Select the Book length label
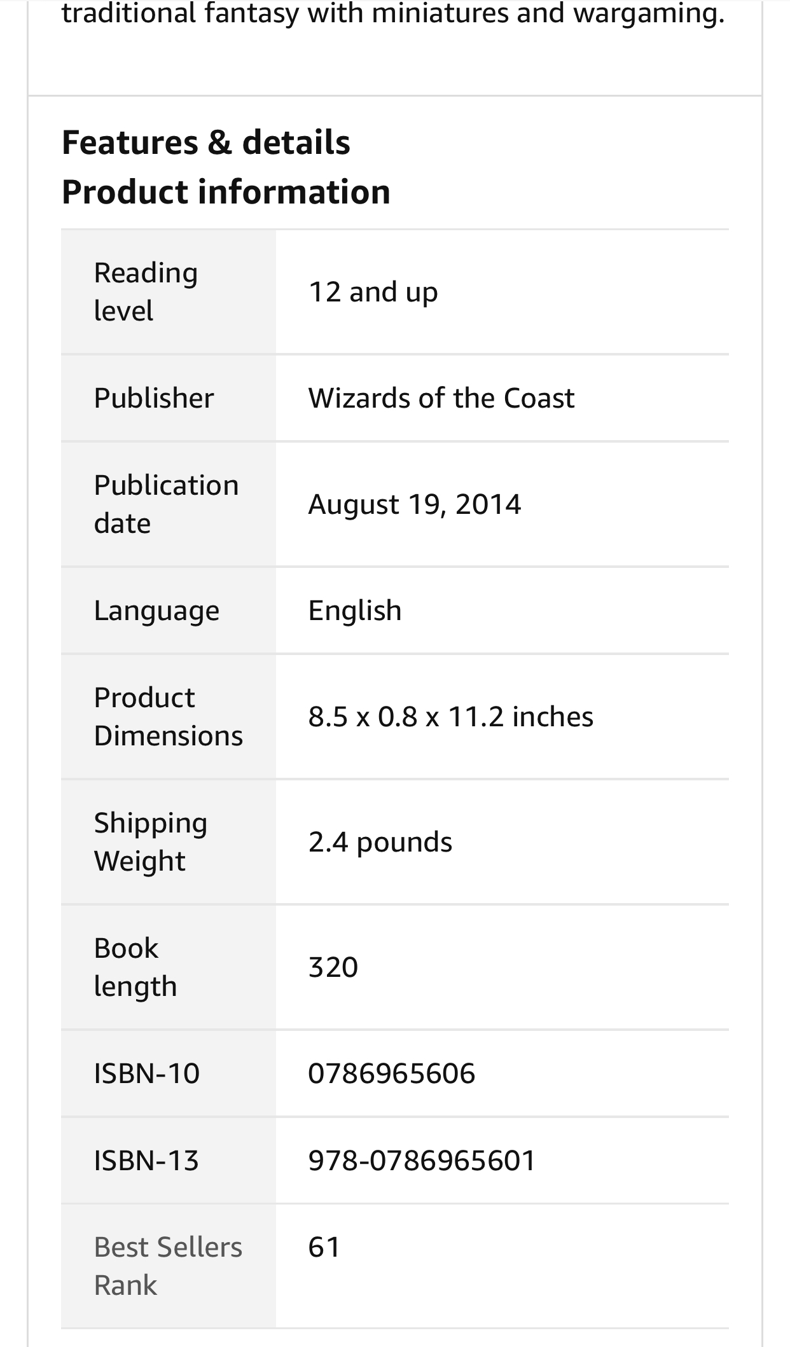Screen dimensions: 790x1347 pyautogui.click(x=135, y=967)
